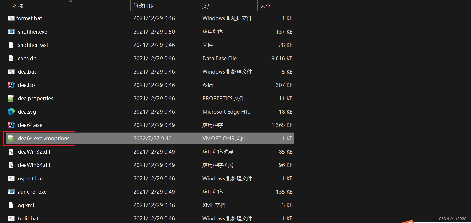Click the idea.properties file icon
The image size is (471, 223).
(x=11, y=98)
